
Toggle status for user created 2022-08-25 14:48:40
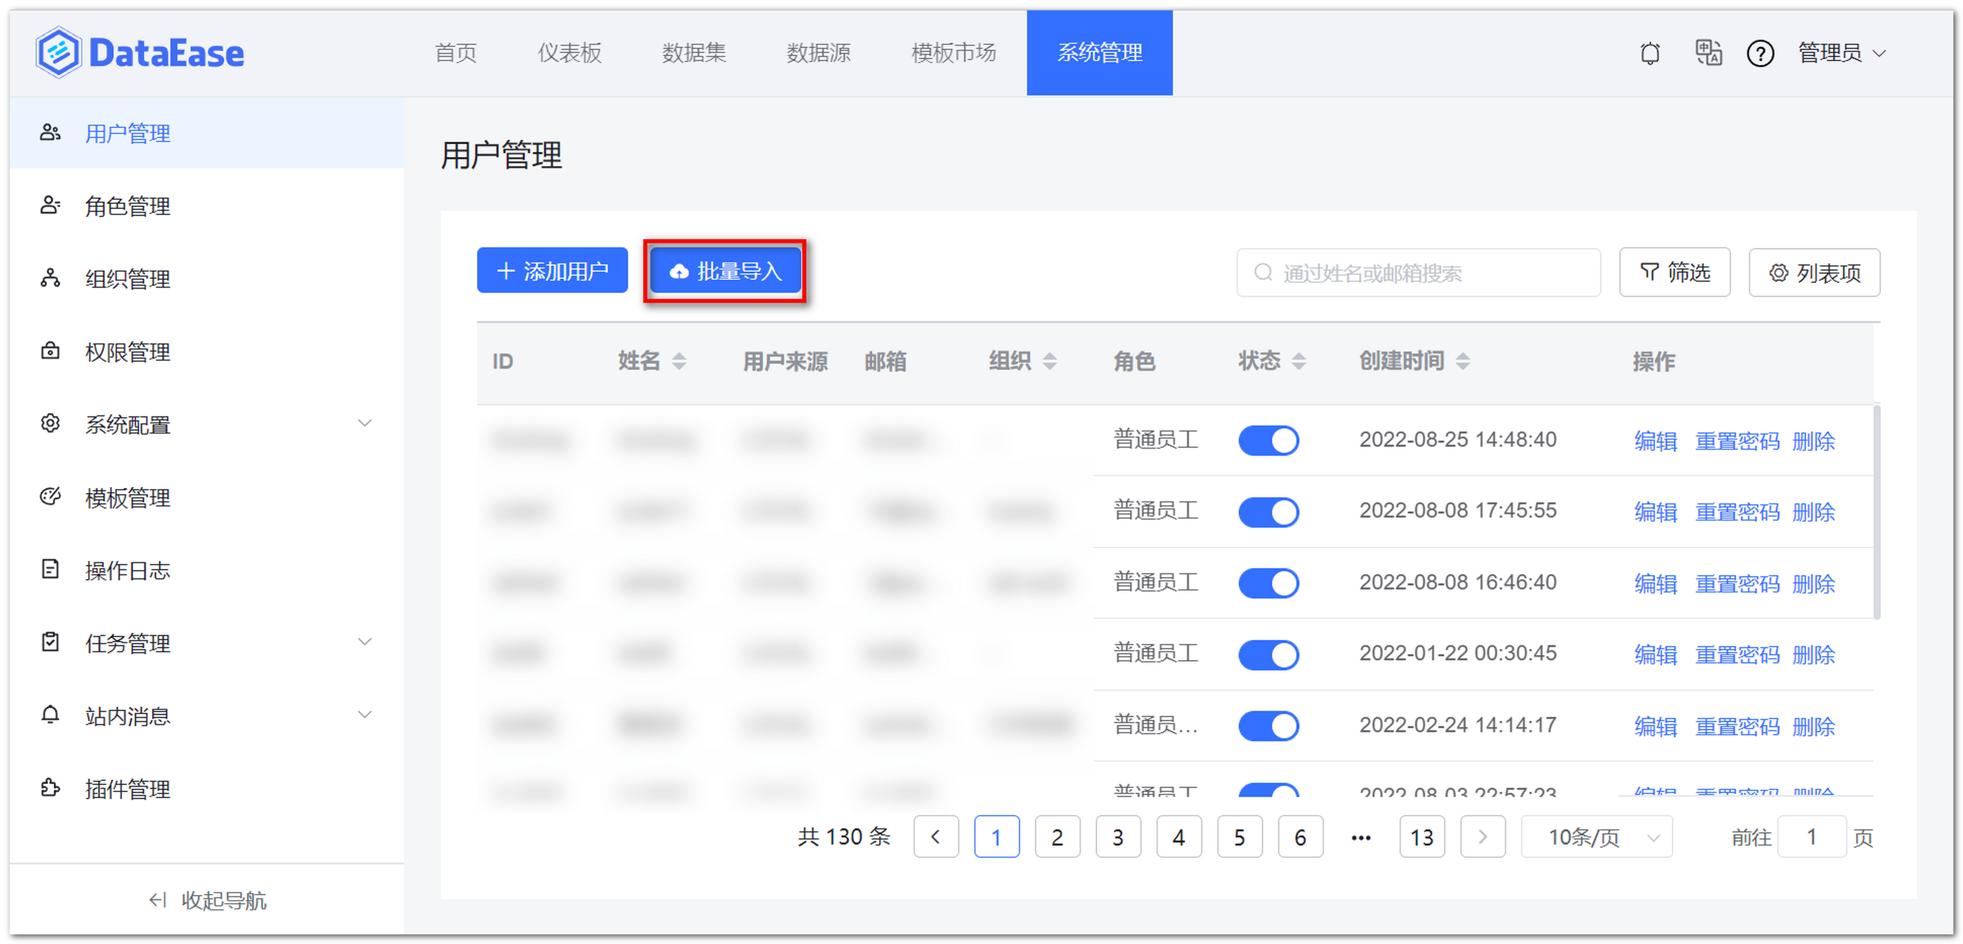coord(1269,440)
